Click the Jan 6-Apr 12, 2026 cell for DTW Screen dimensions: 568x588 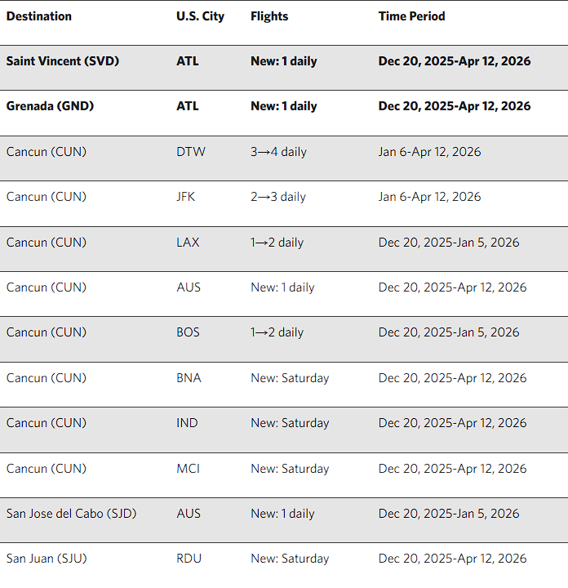click(429, 152)
